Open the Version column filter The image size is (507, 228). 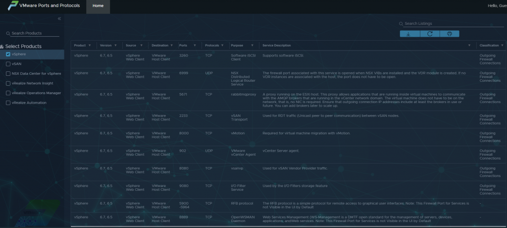(x=115, y=45)
